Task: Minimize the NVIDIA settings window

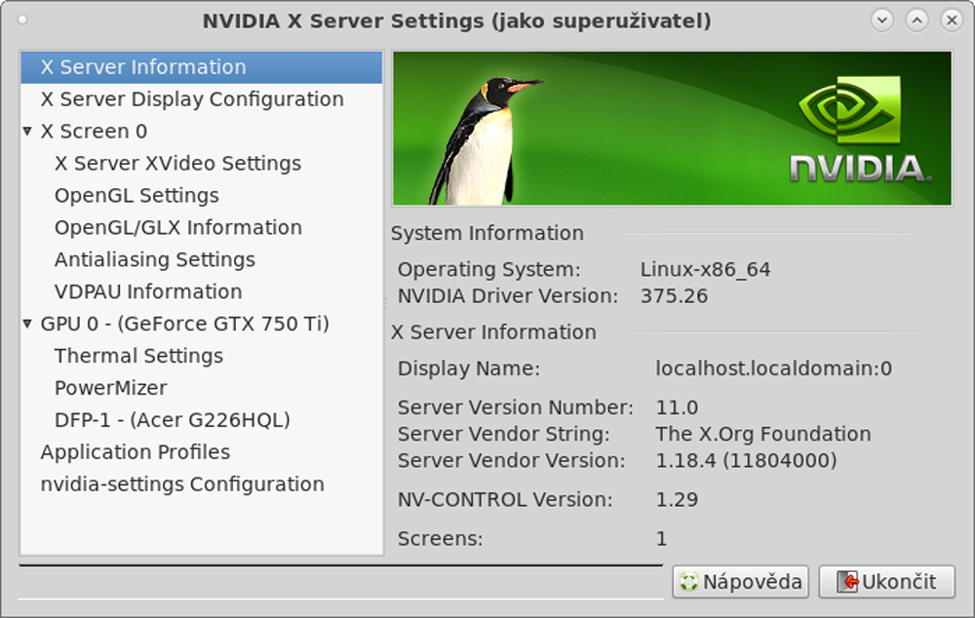Action: pos(881,20)
